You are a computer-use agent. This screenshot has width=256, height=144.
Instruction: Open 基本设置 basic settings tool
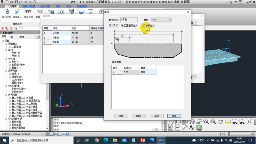(6, 14)
